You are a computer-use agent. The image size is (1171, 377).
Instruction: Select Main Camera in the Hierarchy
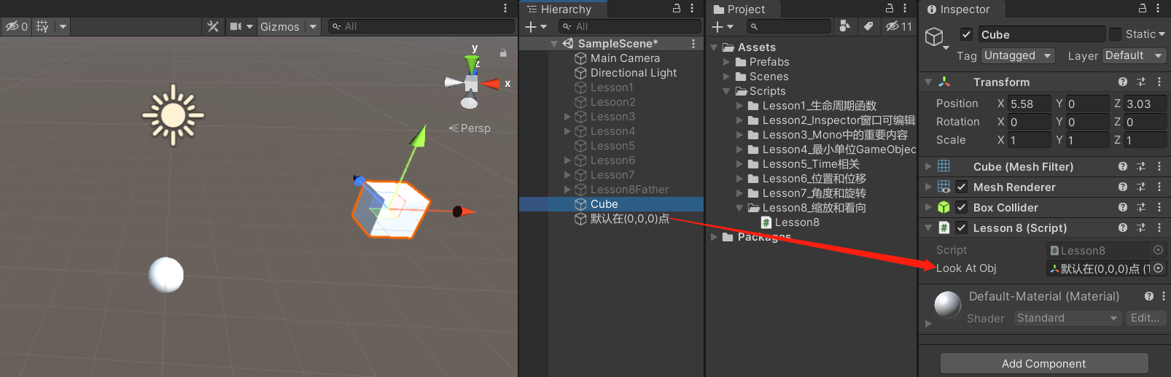pos(625,58)
